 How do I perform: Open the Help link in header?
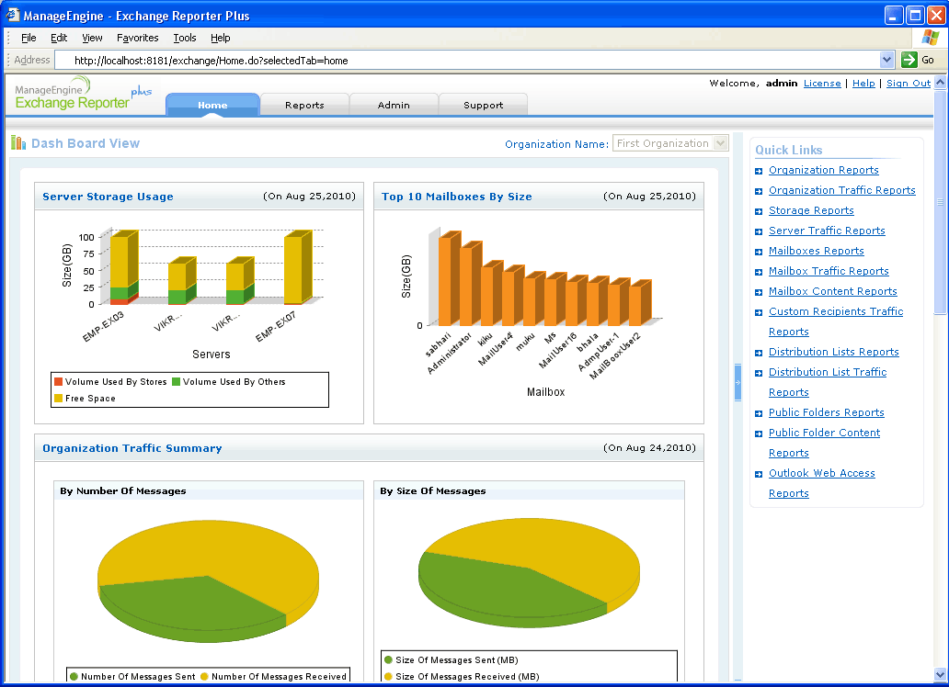pyautogui.click(x=863, y=84)
